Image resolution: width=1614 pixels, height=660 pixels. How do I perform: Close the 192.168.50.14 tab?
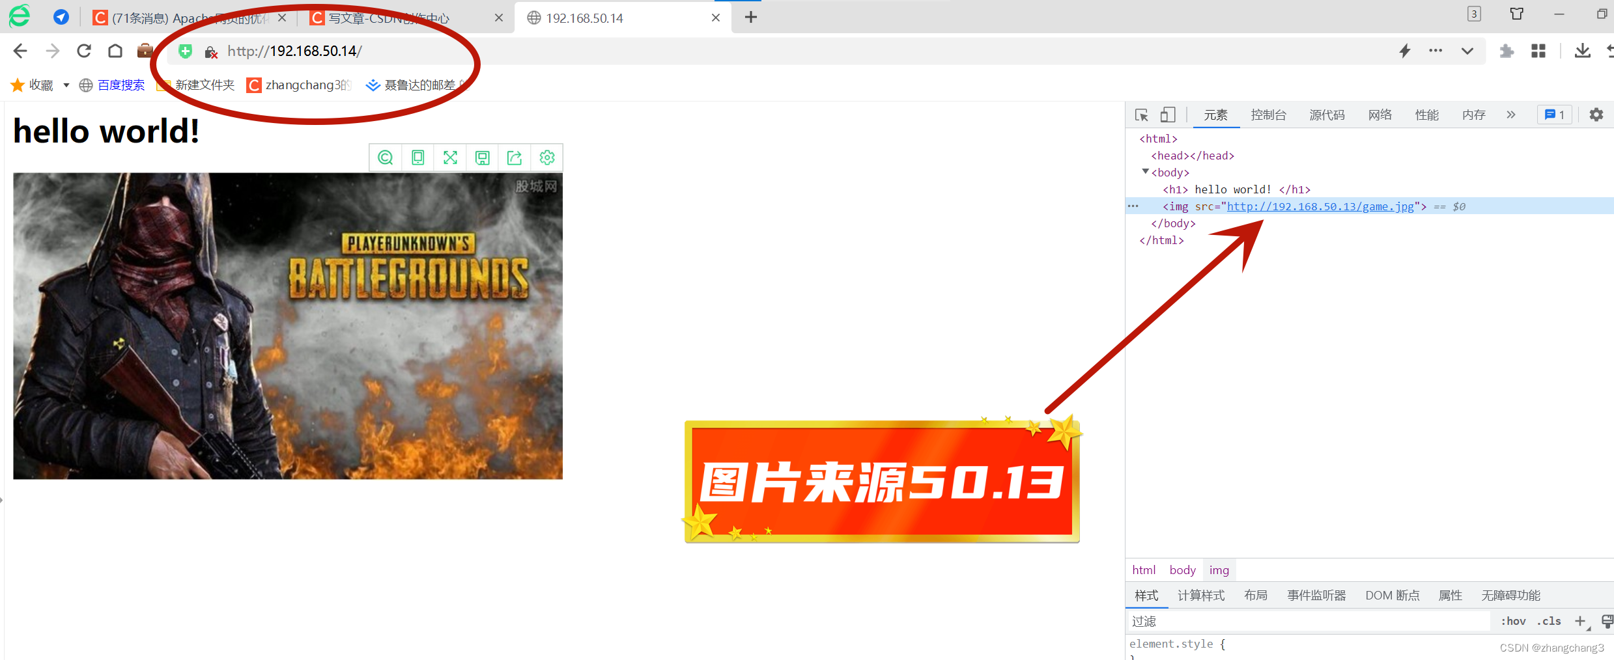pyautogui.click(x=716, y=18)
